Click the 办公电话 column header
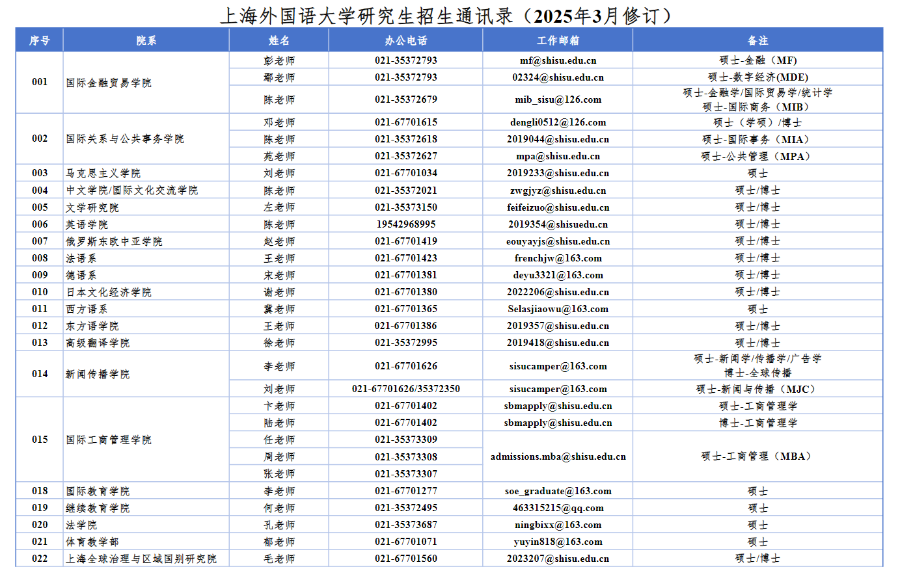The height and width of the screenshot is (582, 900). point(405,40)
